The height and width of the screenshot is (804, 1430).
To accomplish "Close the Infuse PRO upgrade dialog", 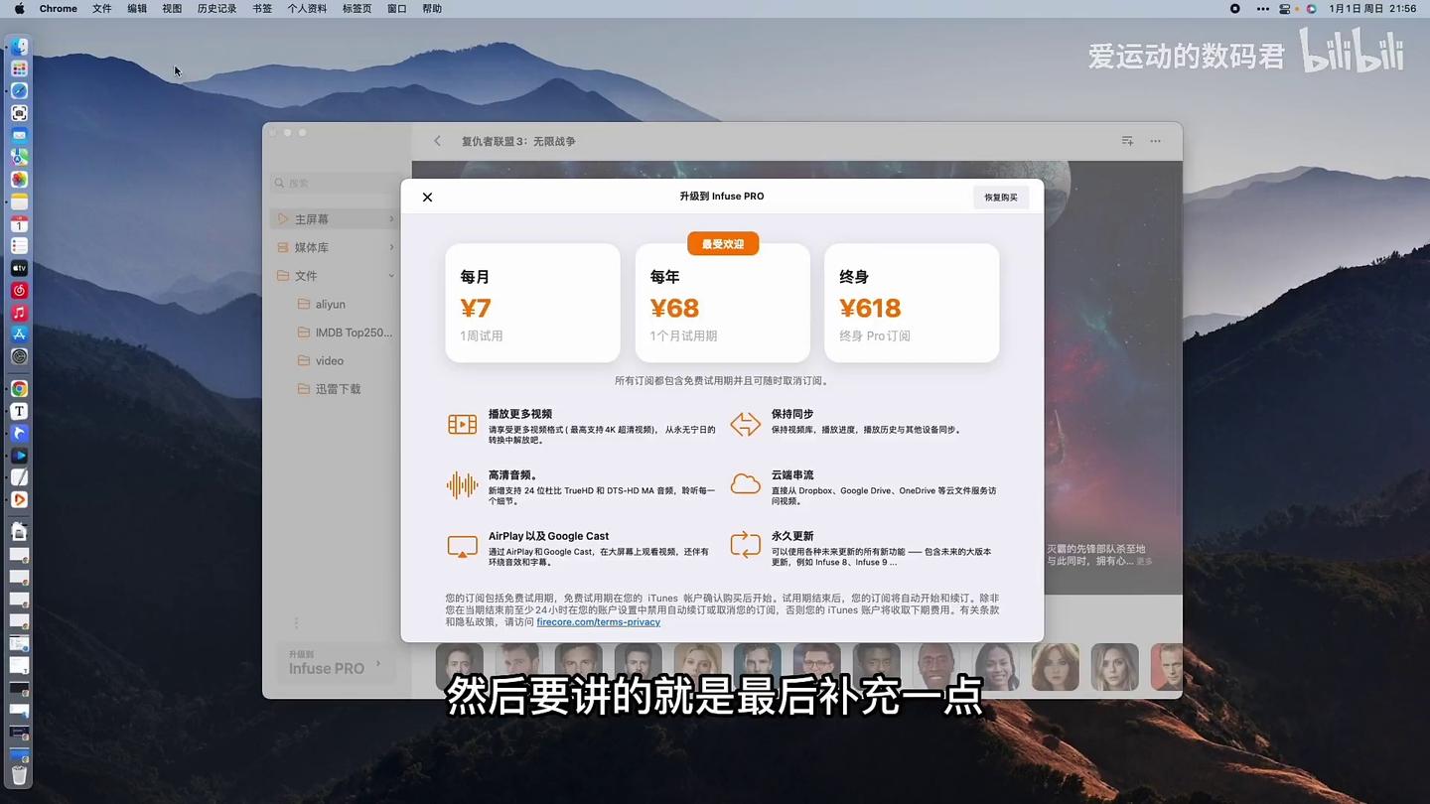I will pos(427,197).
